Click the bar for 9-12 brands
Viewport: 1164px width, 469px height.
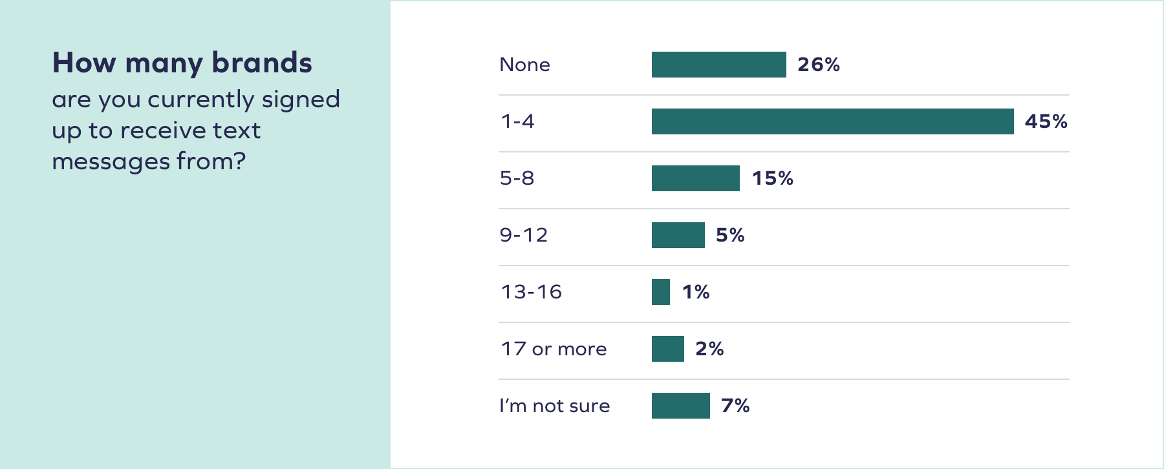(678, 235)
